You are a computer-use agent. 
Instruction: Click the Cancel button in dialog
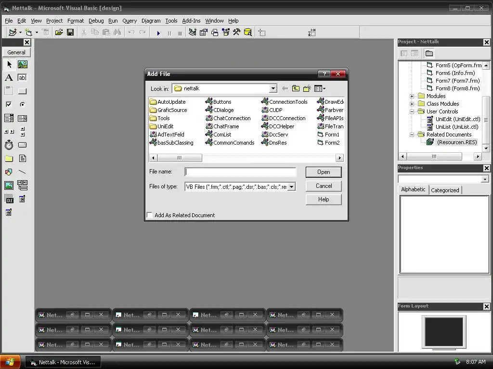pos(324,186)
